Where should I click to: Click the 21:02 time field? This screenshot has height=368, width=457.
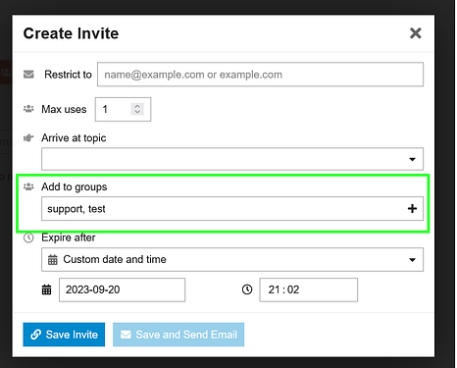(309, 289)
